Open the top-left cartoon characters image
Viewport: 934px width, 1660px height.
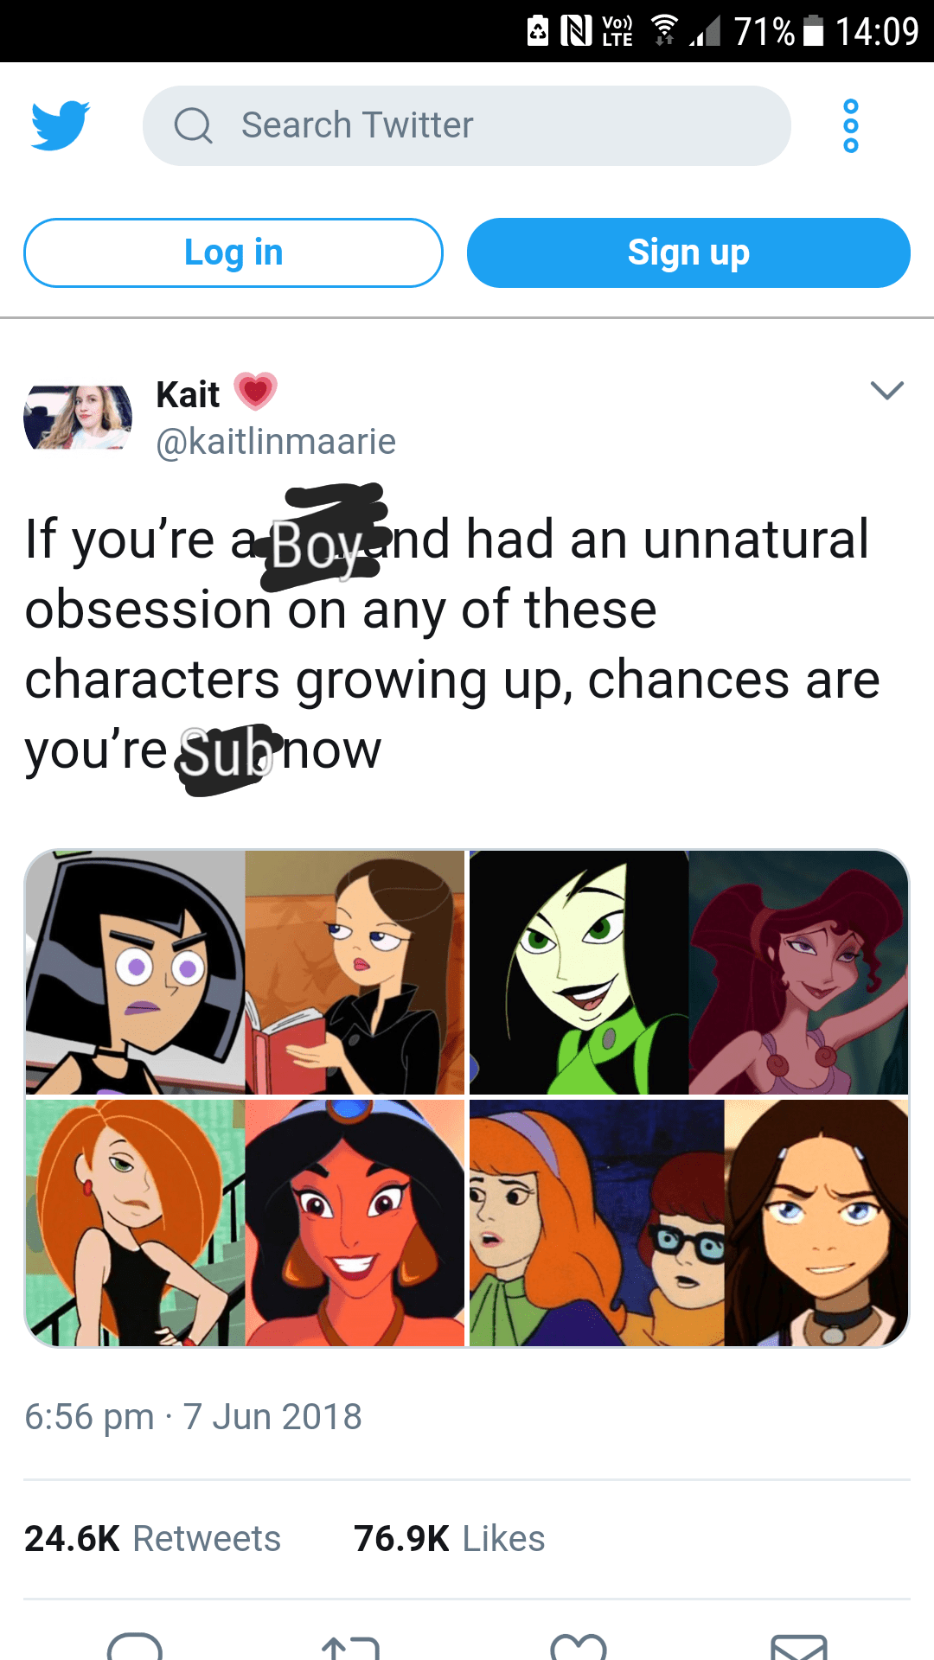(x=245, y=973)
